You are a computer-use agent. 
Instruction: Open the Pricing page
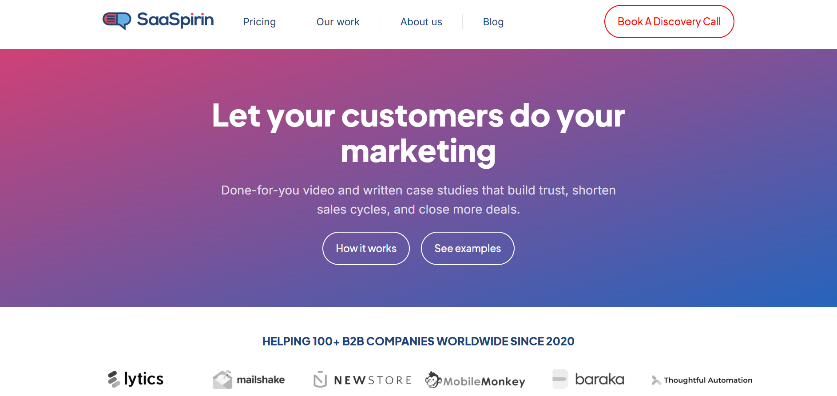point(259,21)
